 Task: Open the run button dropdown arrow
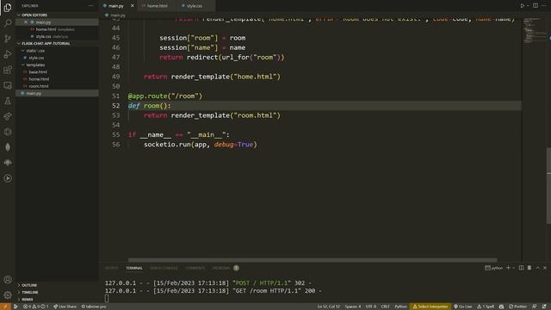(x=528, y=6)
